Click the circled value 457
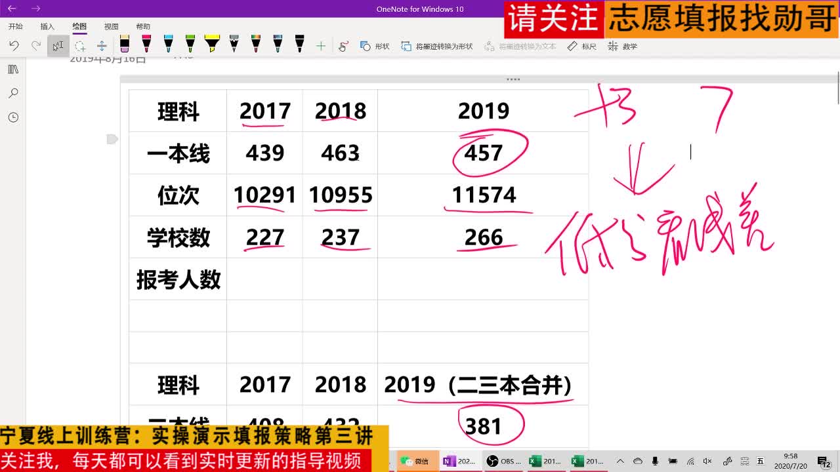 pyautogui.click(x=484, y=153)
